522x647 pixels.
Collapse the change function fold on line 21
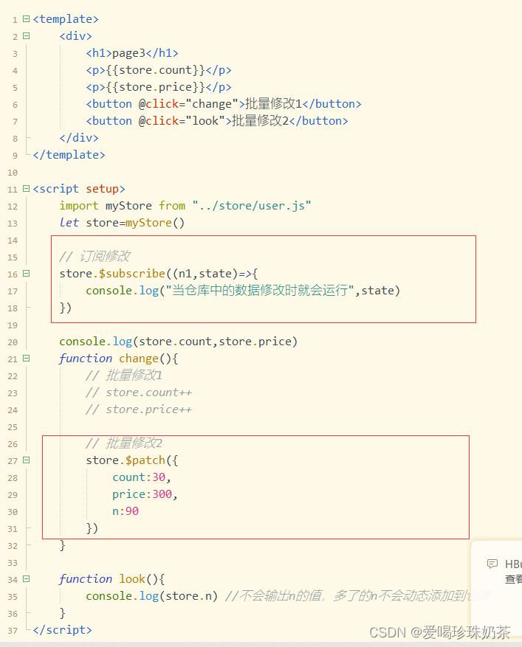coord(26,358)
